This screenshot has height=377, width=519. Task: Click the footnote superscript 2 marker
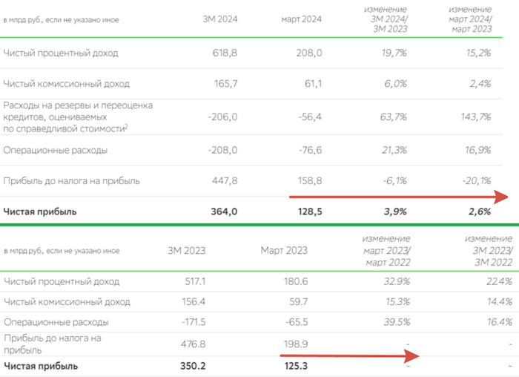pyautogui.click(x=126, y=127)
